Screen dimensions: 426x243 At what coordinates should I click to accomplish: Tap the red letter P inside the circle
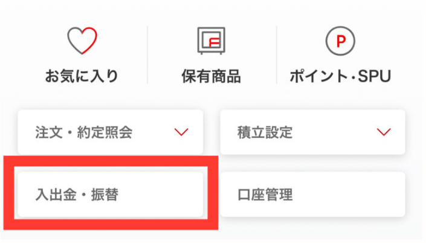pyautogui.click(x=341, y=41)
